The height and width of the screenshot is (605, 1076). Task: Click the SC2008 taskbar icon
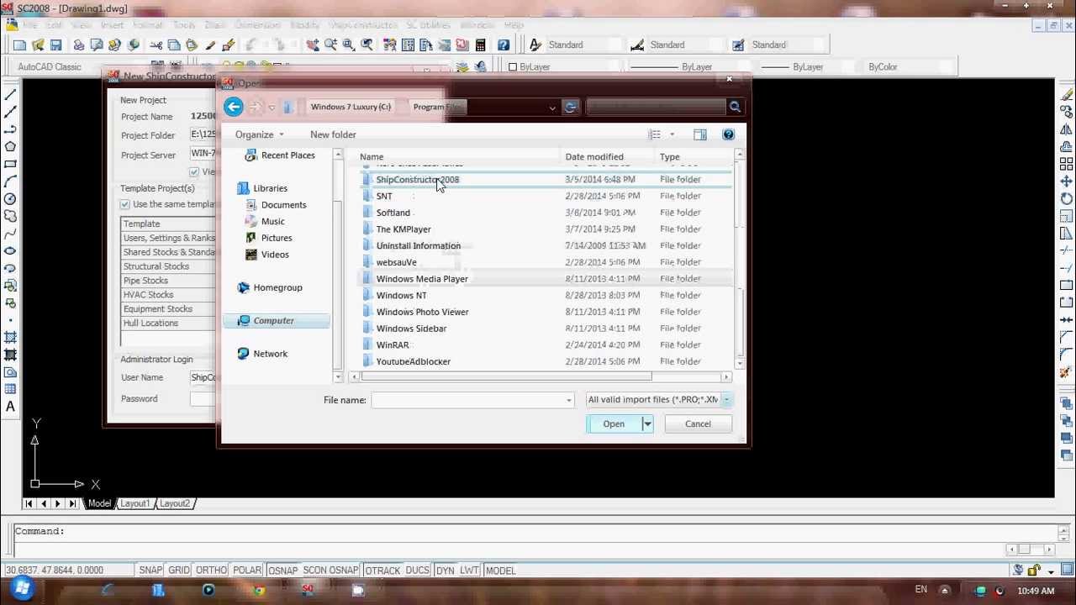pyautogui.click(x=308, y=590)
